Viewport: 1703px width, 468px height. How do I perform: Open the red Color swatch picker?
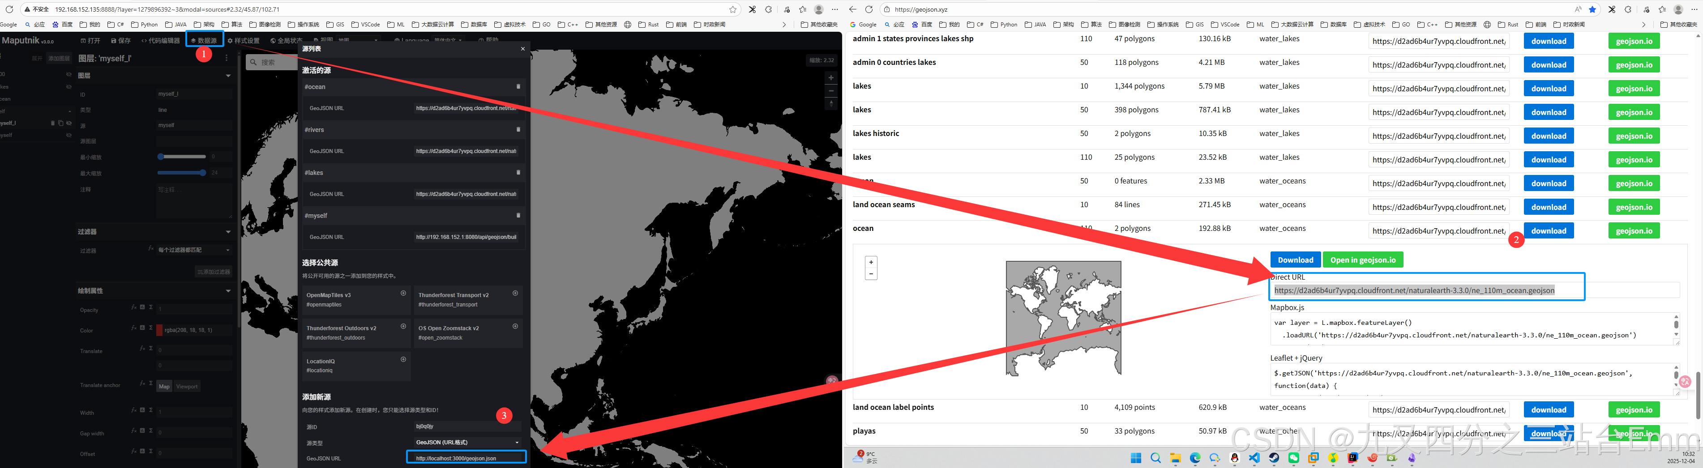click(159, 330)
